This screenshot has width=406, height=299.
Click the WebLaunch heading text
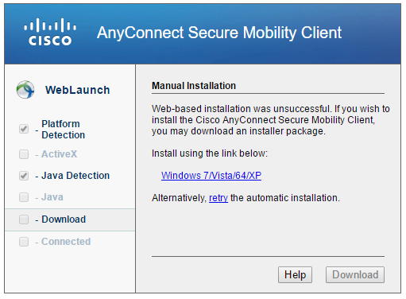[x=78, y=90]
